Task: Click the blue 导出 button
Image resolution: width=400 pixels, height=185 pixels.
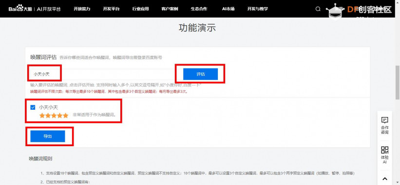Action: 48,136
